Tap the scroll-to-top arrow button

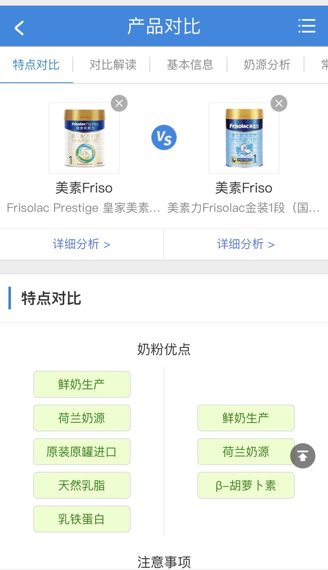pos(302,456)
